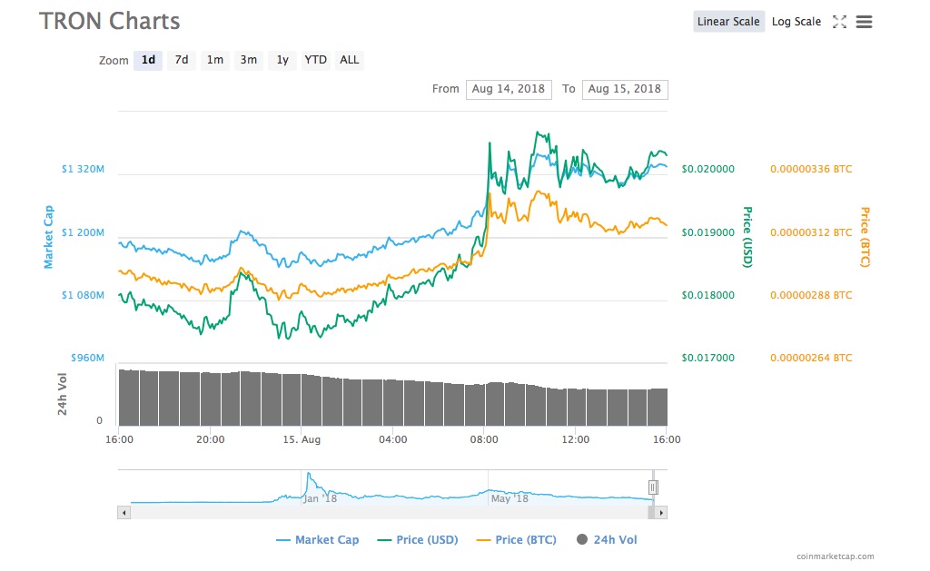Select 1y zoom range
This screenshot has width=930, height=571.
click(282, 60)
